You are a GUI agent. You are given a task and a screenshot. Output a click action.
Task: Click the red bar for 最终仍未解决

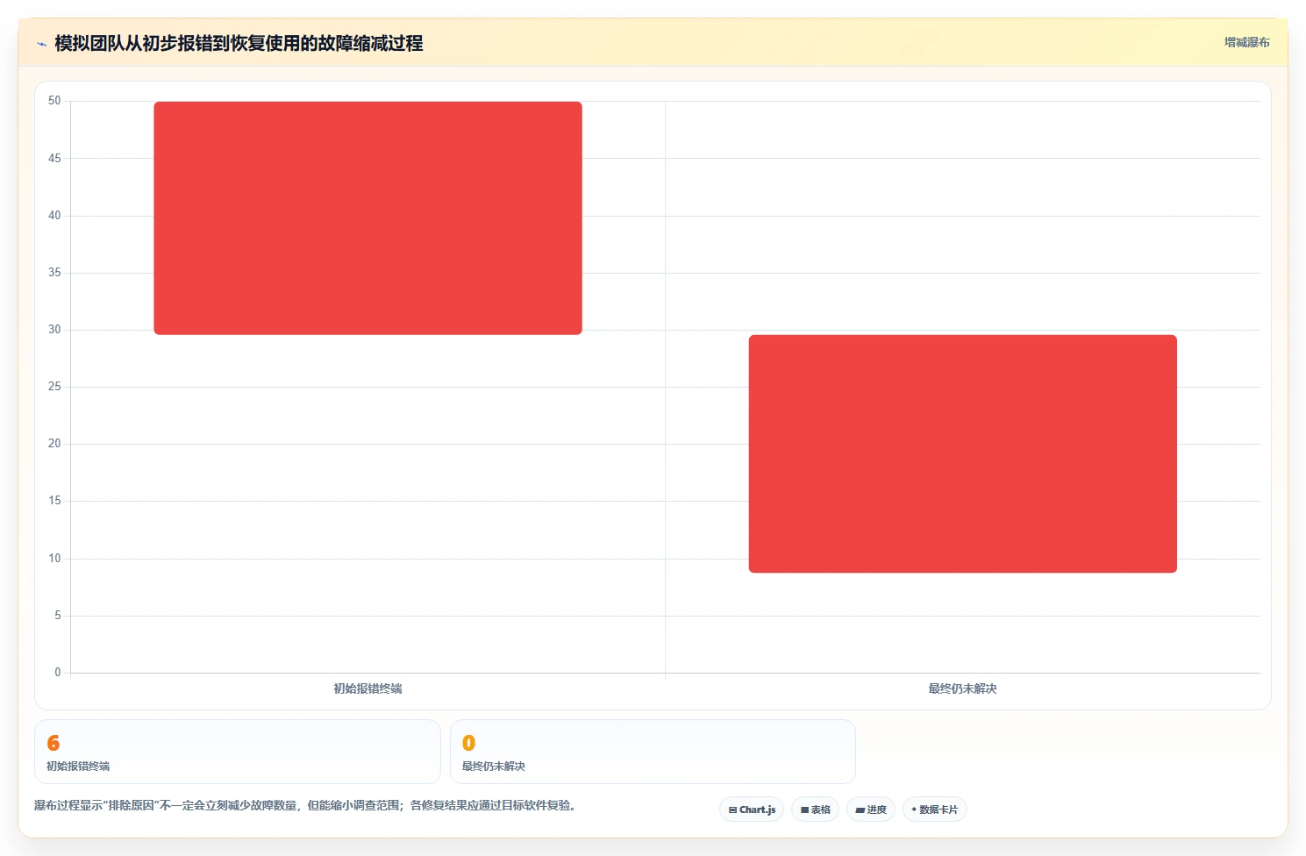point(962,453)
